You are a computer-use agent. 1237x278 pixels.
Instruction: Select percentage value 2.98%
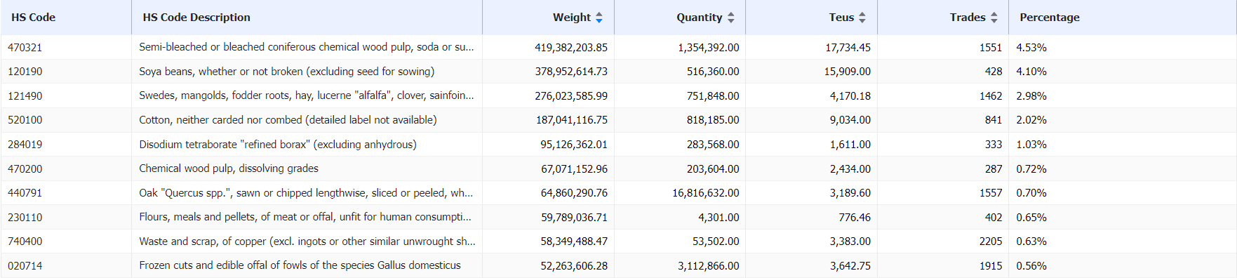[x=1031, y=96]
